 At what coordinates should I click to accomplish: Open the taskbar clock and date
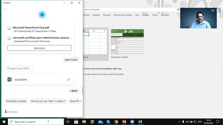(208, 122)
